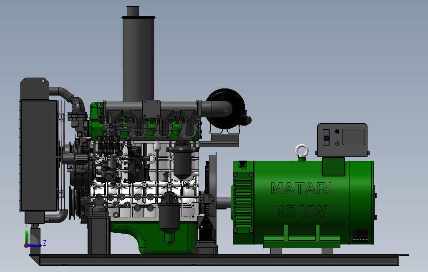Click the 15 KW embossed text
This screenshot has width=428, height=272.
click(301, 211)
